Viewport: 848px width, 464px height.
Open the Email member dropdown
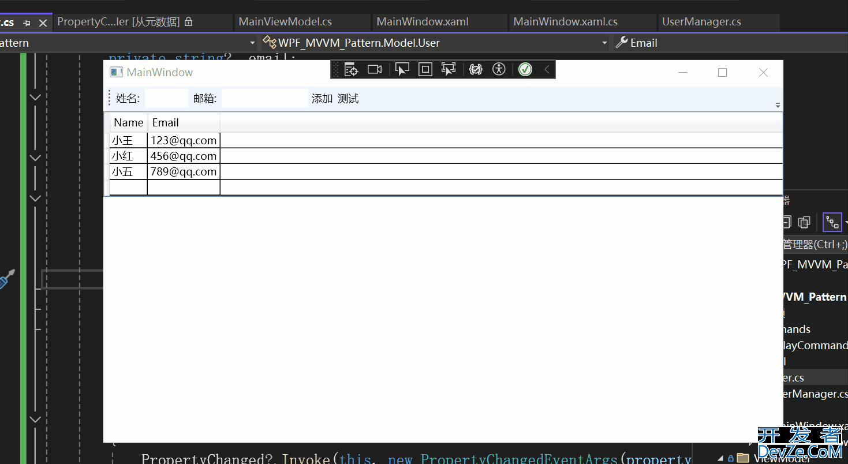[730, 43]
